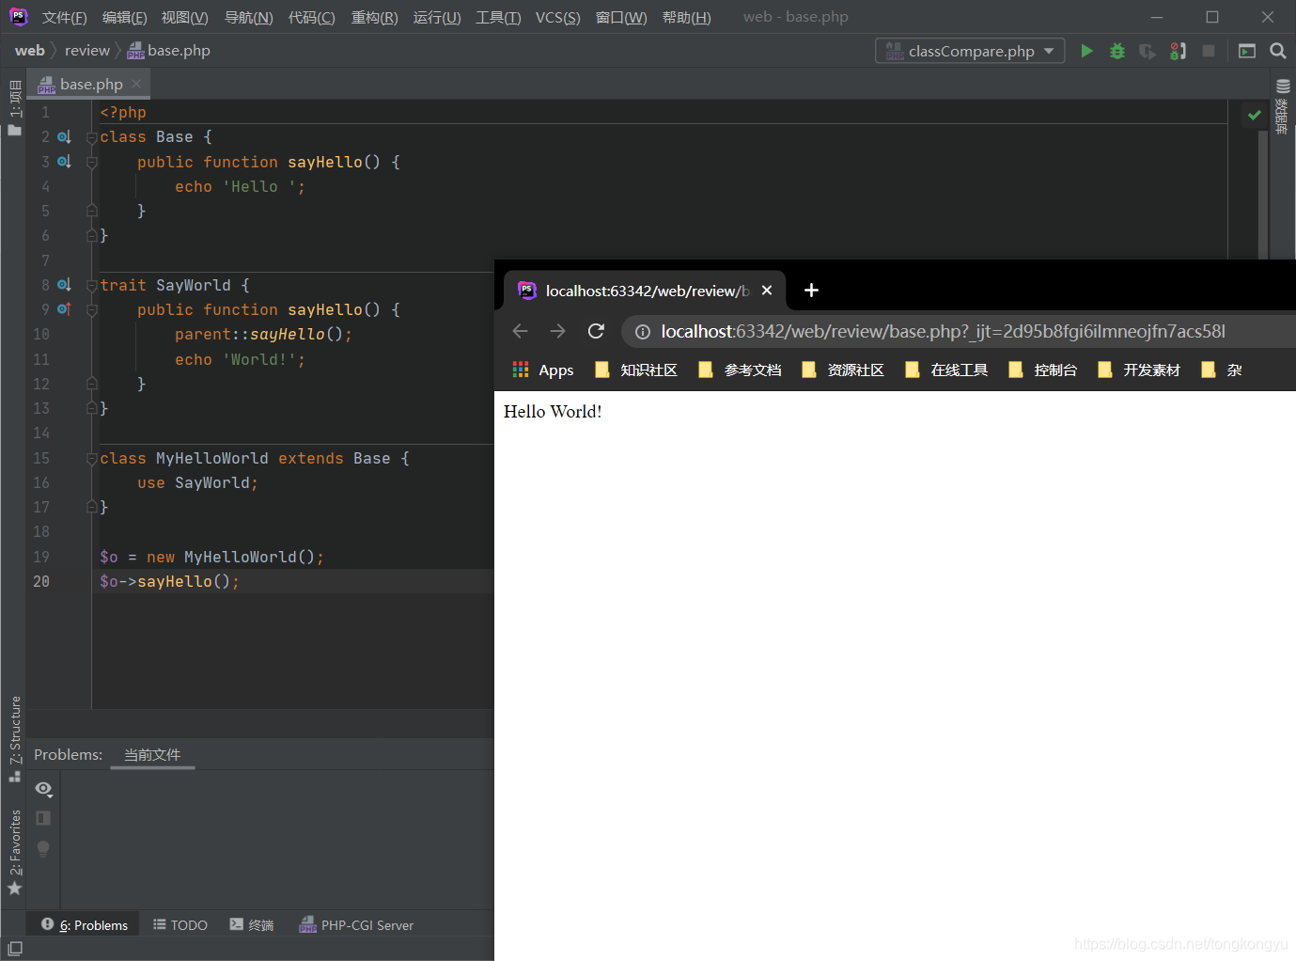Open the 在线工具 bookmark folder
This screenshot has height=961, width=1296.
point(946,370)
